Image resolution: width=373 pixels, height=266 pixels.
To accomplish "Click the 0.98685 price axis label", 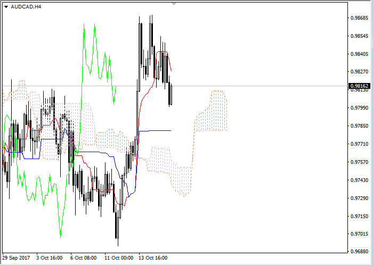I will pyautogui.click(x=360, y=18).
